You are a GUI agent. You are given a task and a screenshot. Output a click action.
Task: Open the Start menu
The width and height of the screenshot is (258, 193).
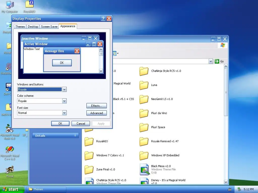[12, 189]
